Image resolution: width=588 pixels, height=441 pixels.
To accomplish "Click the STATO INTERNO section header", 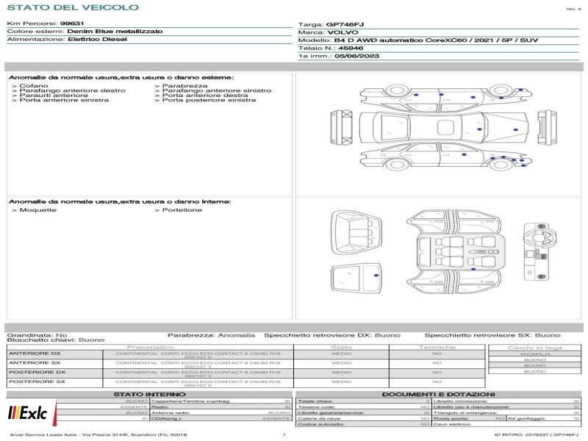I will [x=150, y=395].
